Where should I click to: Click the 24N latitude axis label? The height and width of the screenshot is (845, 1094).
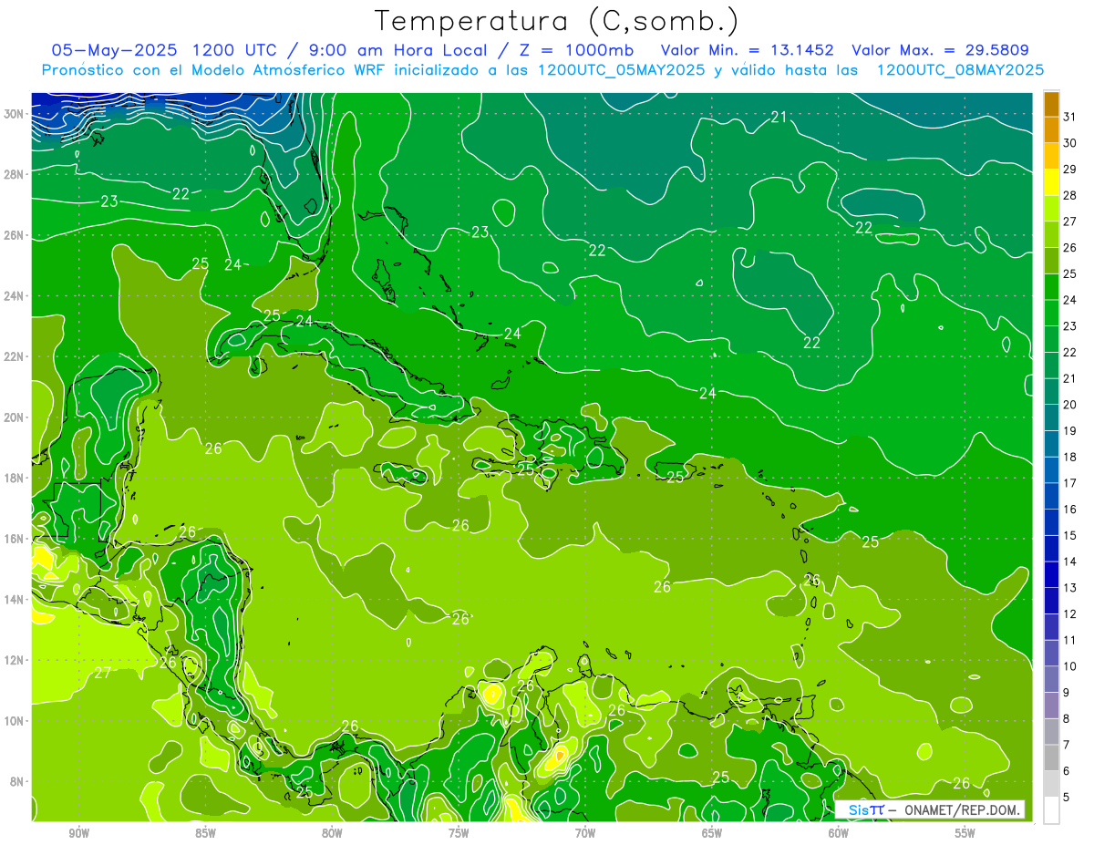click(14, 296)
